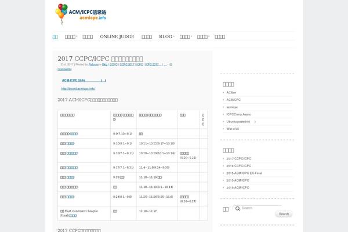348x232 pixels.
Task: Open the Ubuntu pastebin sidebar link
Action: click(241, 122)
